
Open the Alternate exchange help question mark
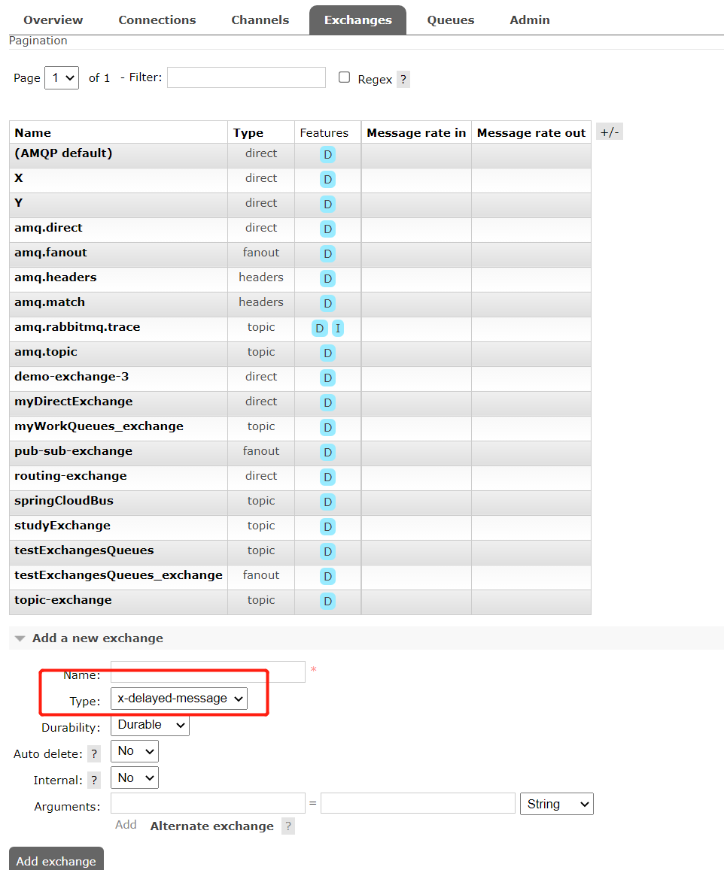(288, 826)
